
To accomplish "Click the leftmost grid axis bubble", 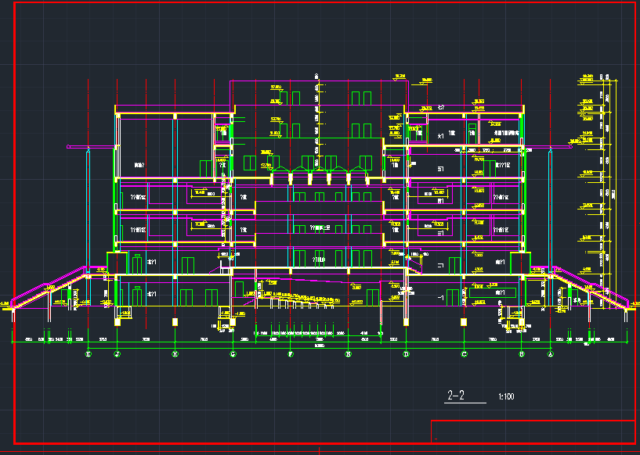I will click(x=89, y=354).
